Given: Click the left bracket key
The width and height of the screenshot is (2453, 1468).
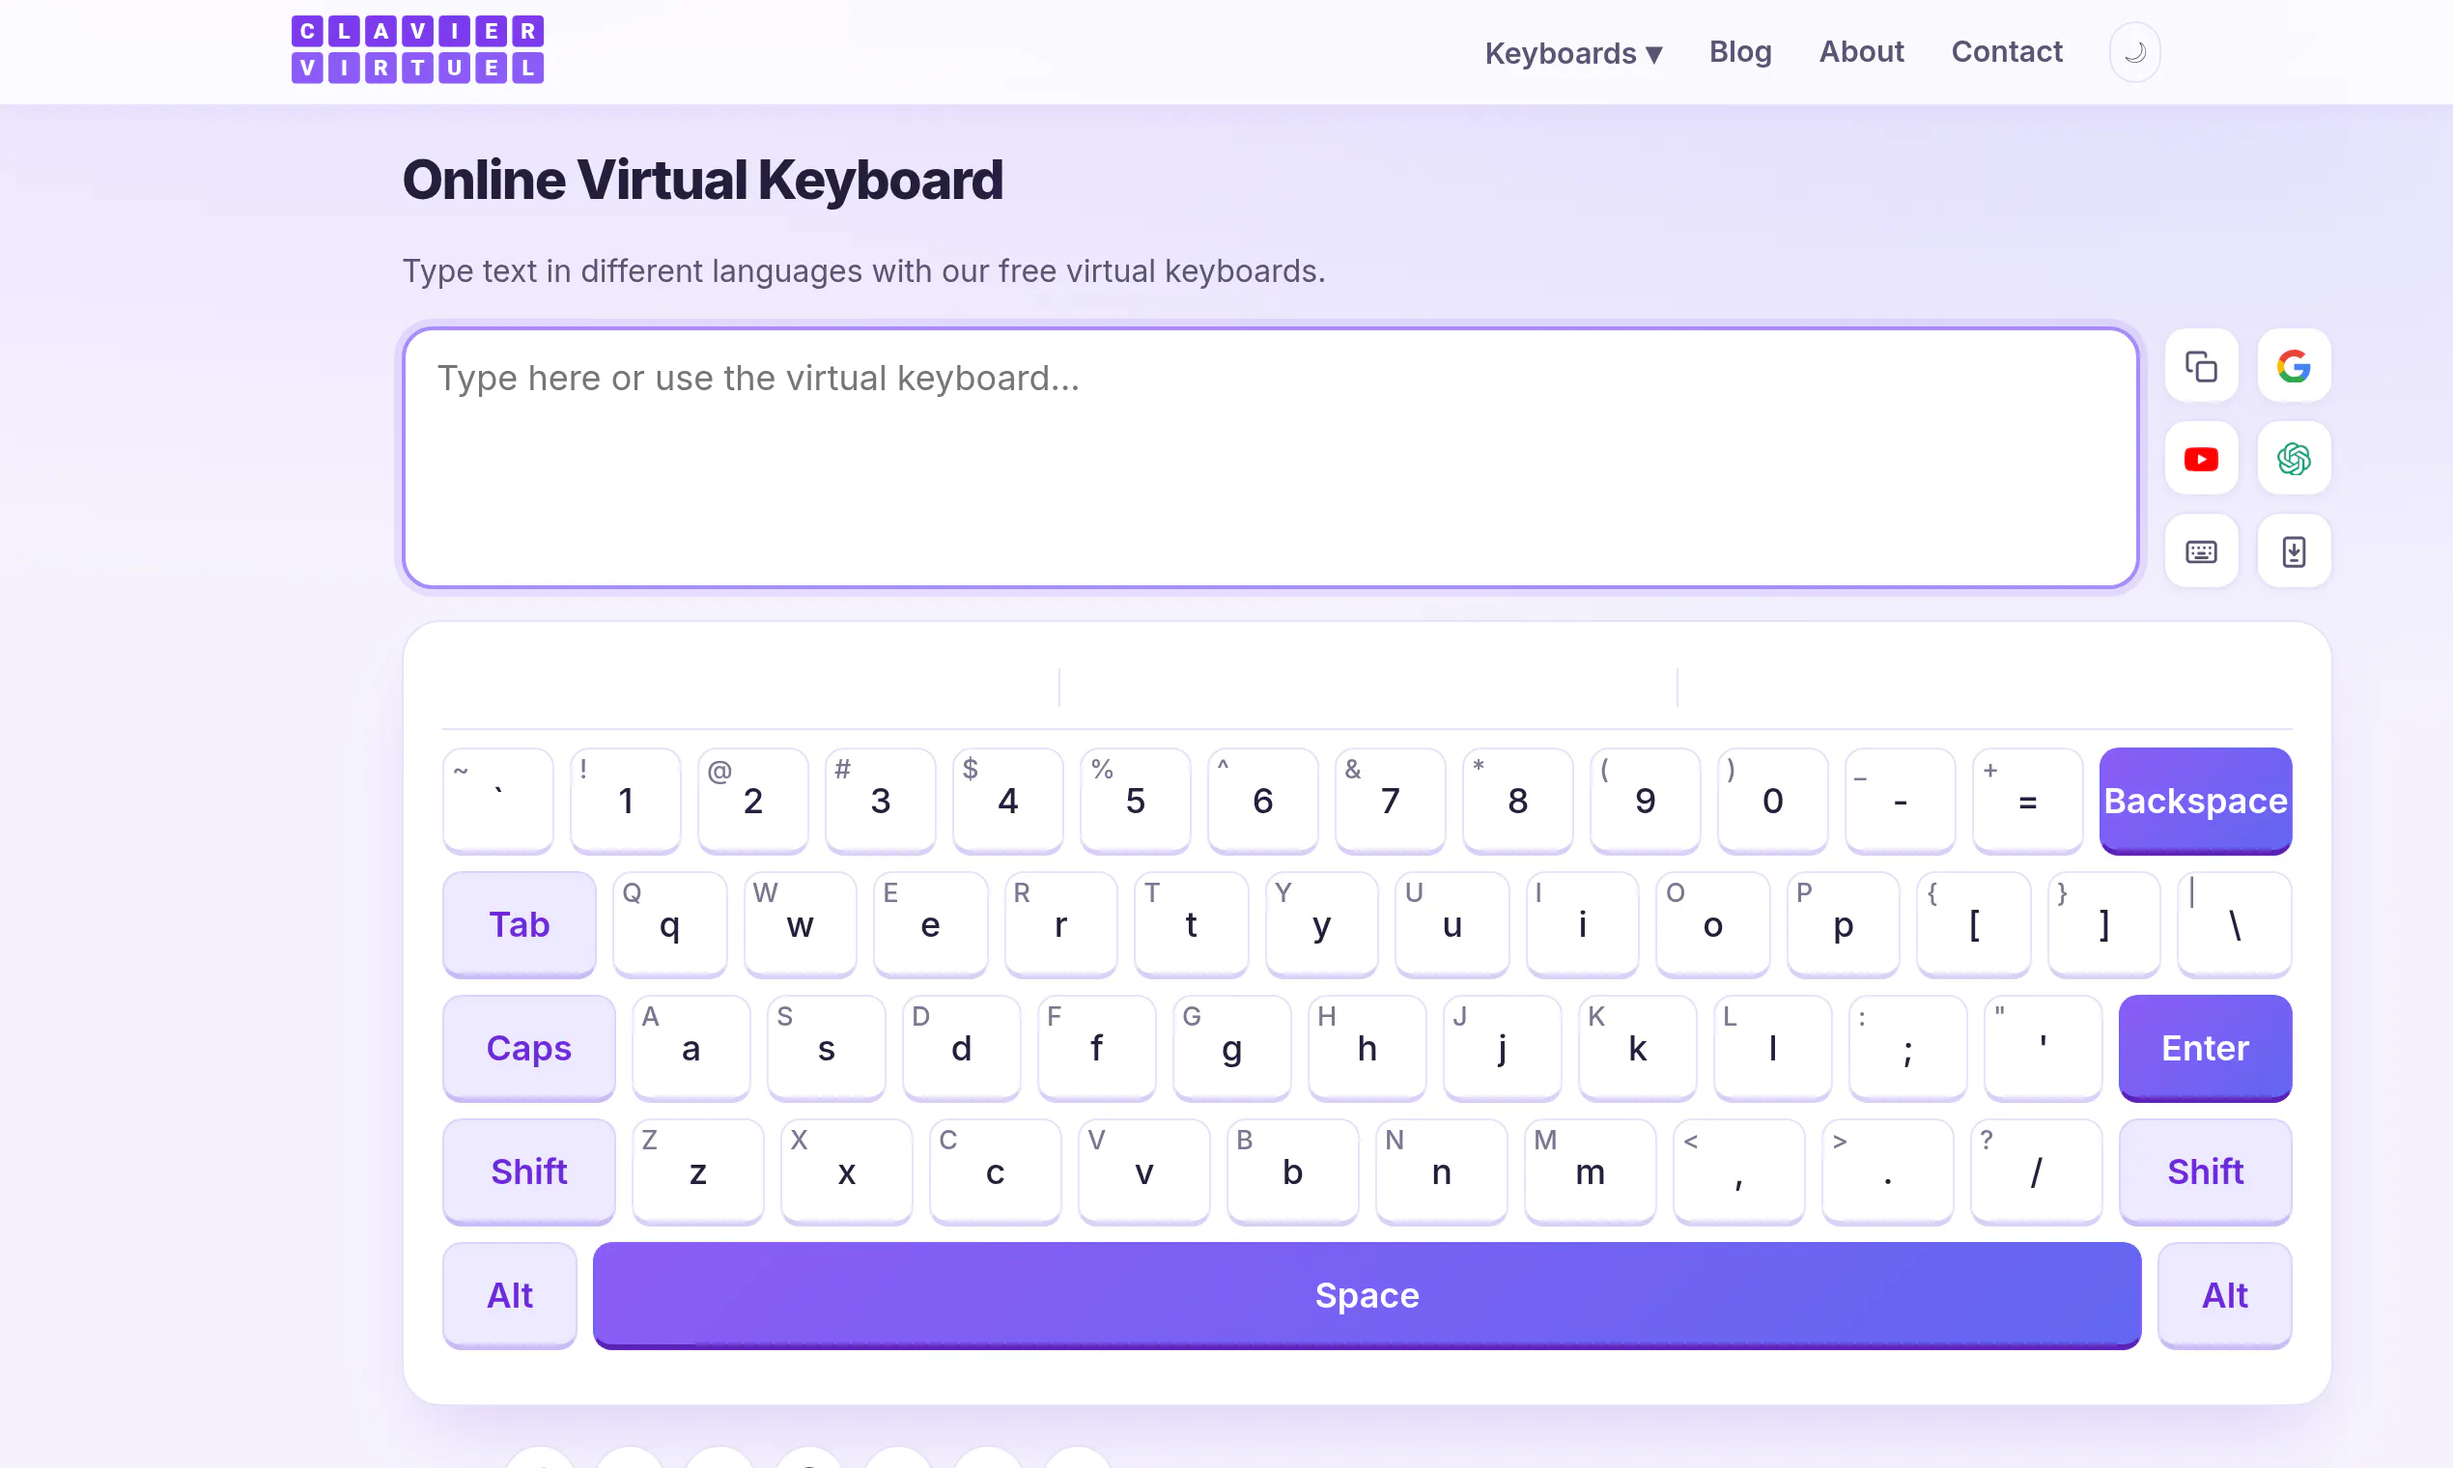Looking at the screenshot, I should point(1973,924).
